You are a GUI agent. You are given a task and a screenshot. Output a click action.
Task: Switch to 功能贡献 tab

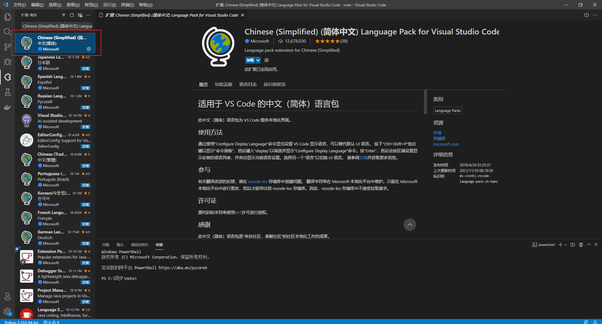point(224,84)
